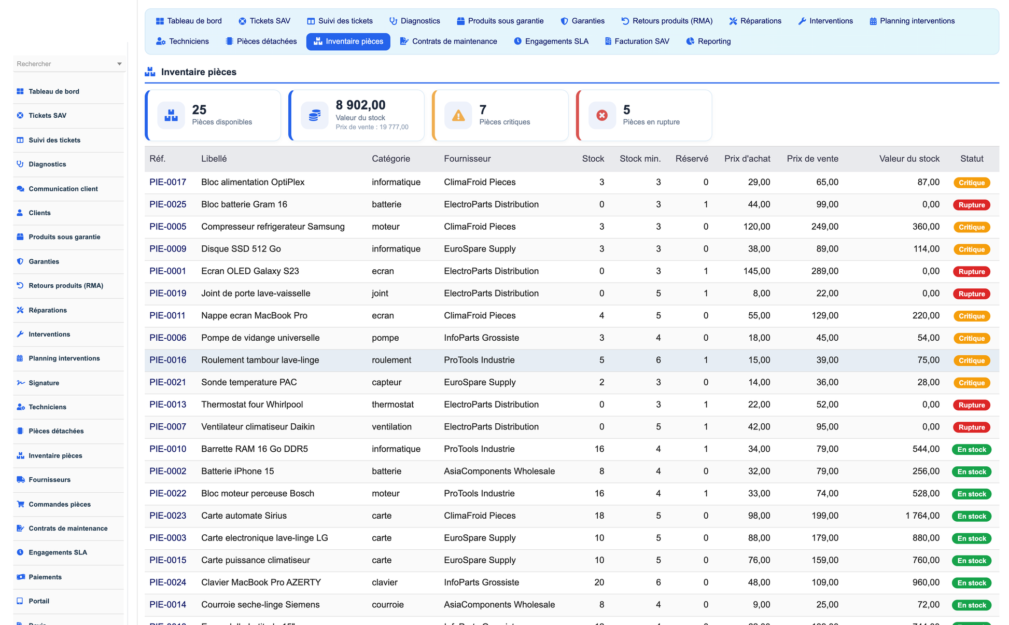The image size is (1009, 625).
Task: Click the Pièces critiques warning triangle icon
Action: point(458,115)
